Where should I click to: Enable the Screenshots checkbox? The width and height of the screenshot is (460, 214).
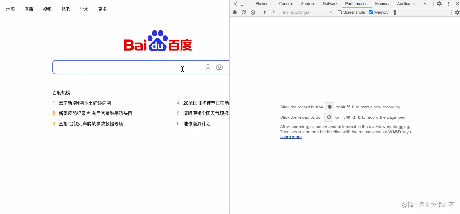340,12
